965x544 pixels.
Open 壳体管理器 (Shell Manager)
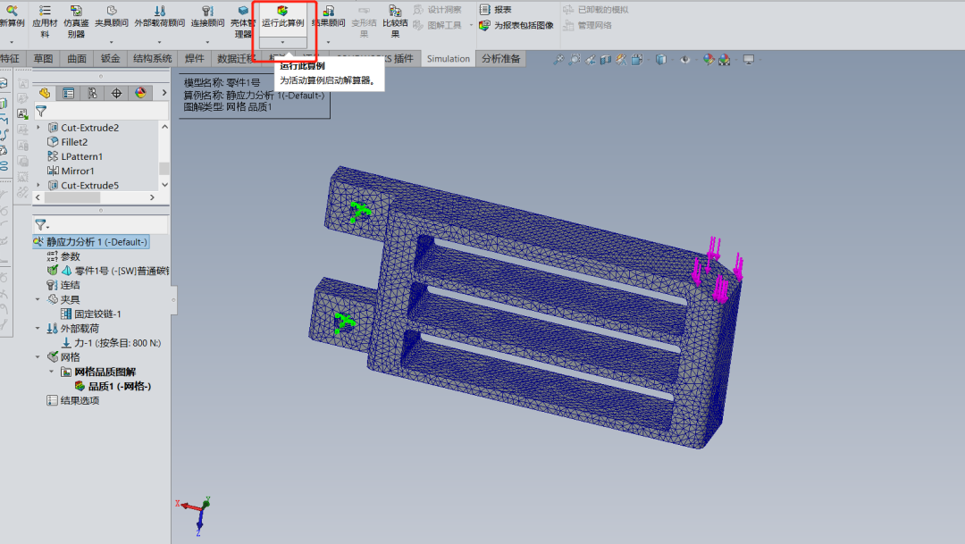tap(243, 21)
